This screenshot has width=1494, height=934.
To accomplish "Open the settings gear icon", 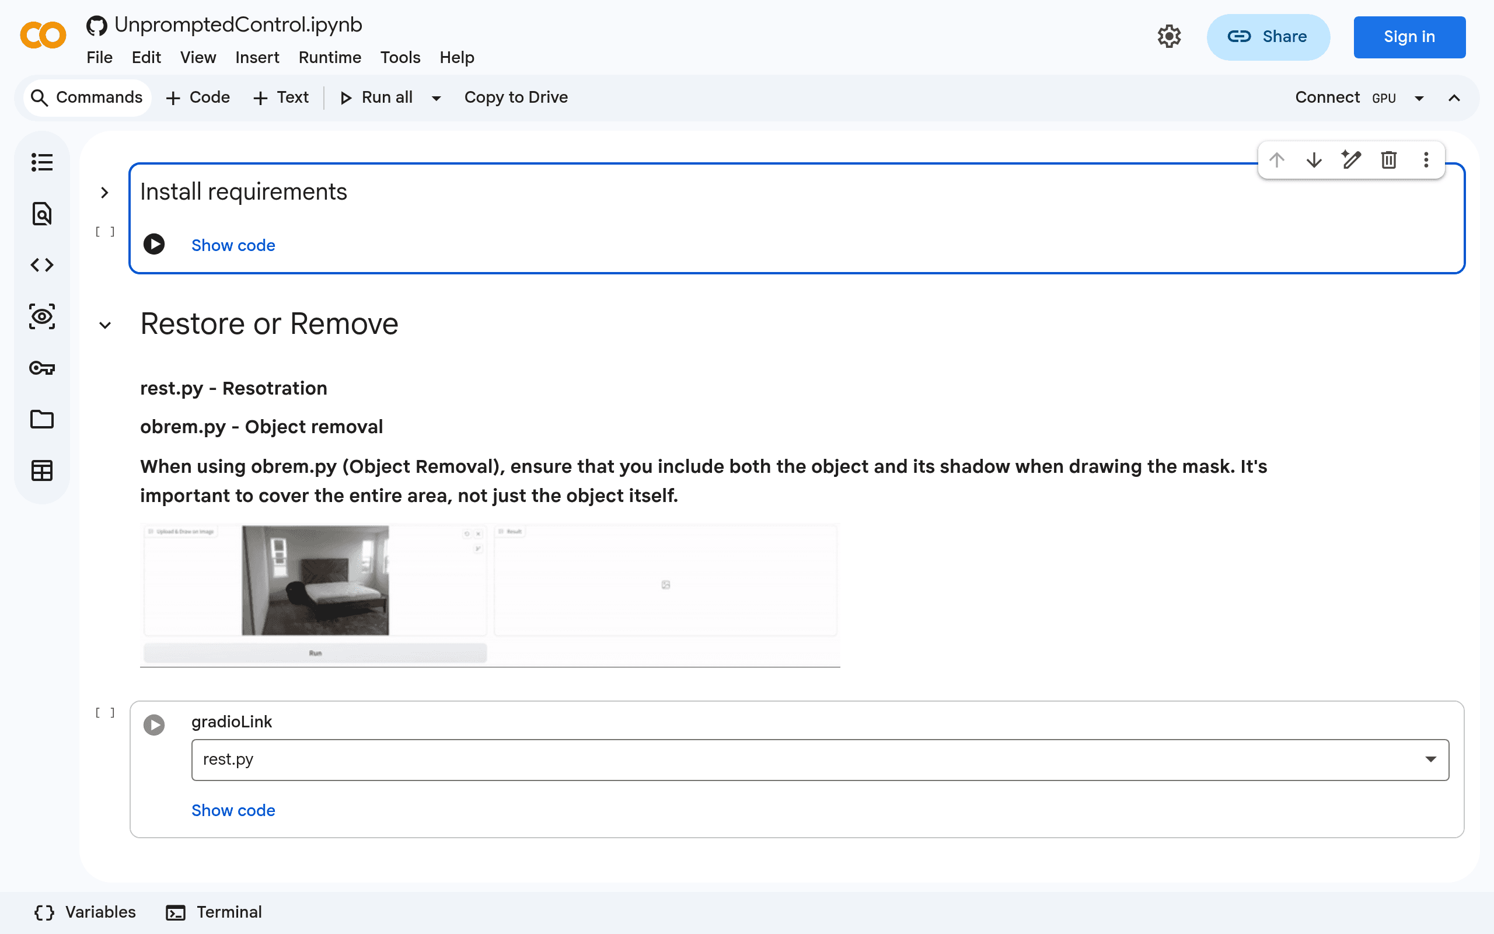I will click(x=1169, y=36).
